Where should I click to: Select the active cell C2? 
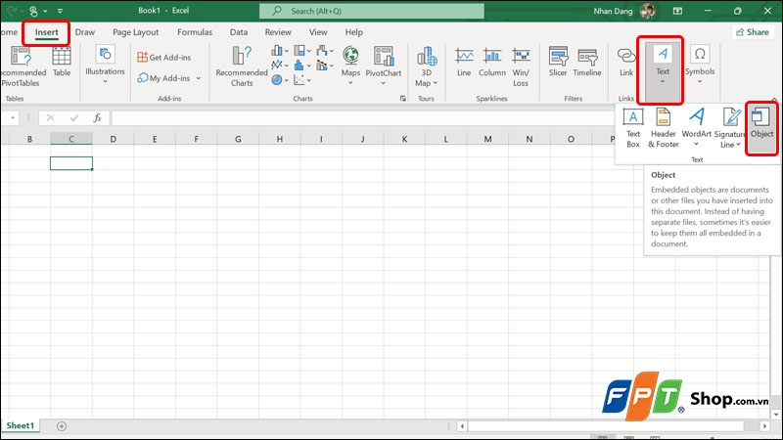[70, 163]
